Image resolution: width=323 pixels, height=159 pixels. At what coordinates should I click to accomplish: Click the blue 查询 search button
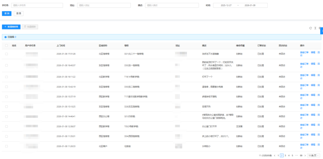(x=7, y=13)
